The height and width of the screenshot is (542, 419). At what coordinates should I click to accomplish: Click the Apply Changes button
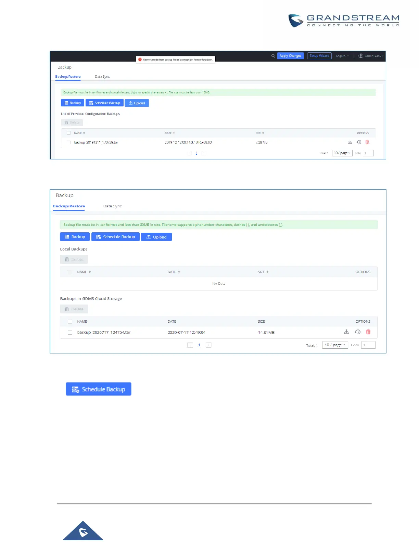(290, 56)
